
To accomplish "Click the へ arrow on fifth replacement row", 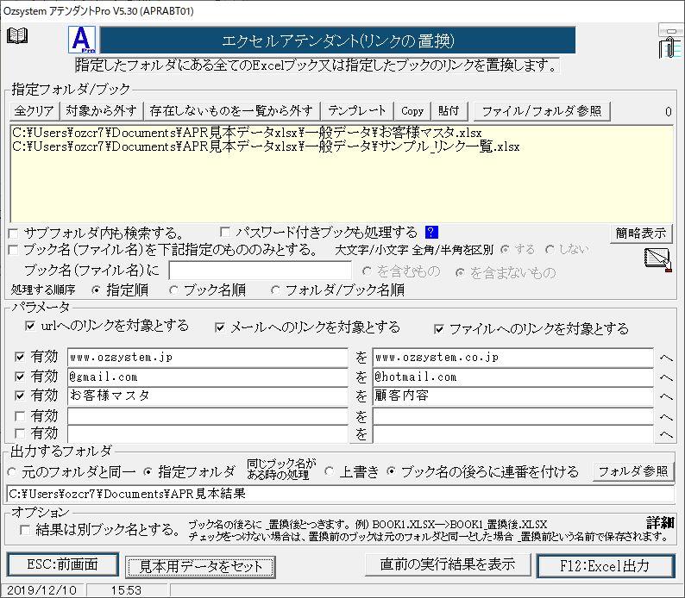I will coord(666,434).
